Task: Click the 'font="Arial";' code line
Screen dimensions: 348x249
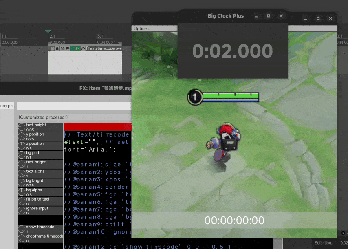Action: (x=90, y=150)
